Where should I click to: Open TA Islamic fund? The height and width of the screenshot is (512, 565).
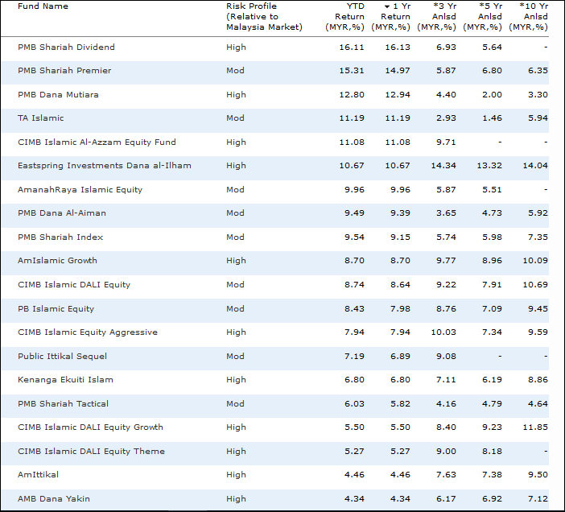pyautogui.click(x=41, y=118)
